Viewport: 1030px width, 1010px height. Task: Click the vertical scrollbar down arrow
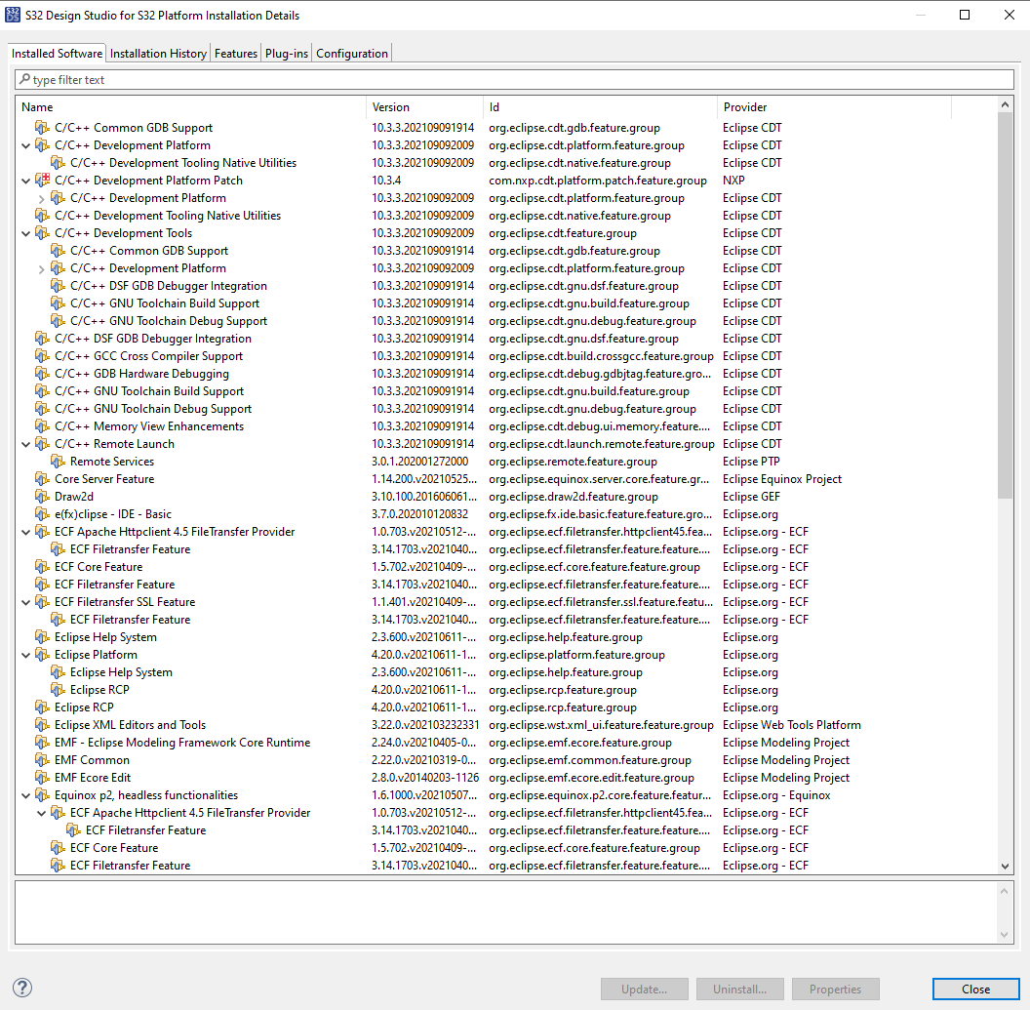click(1005, 869)
